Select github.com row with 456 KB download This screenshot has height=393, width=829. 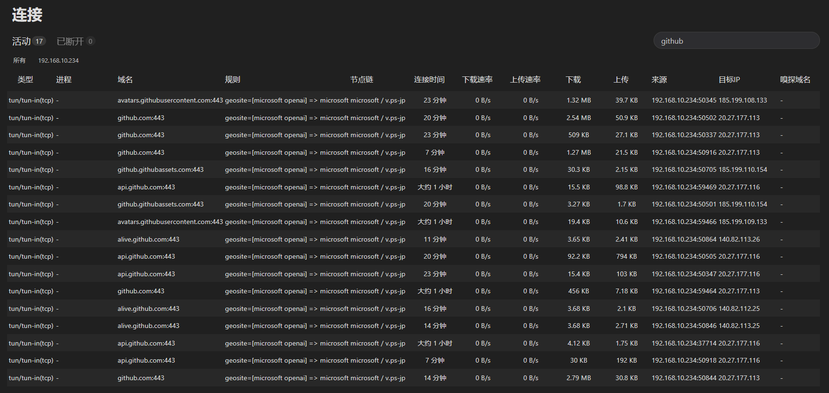414,291
